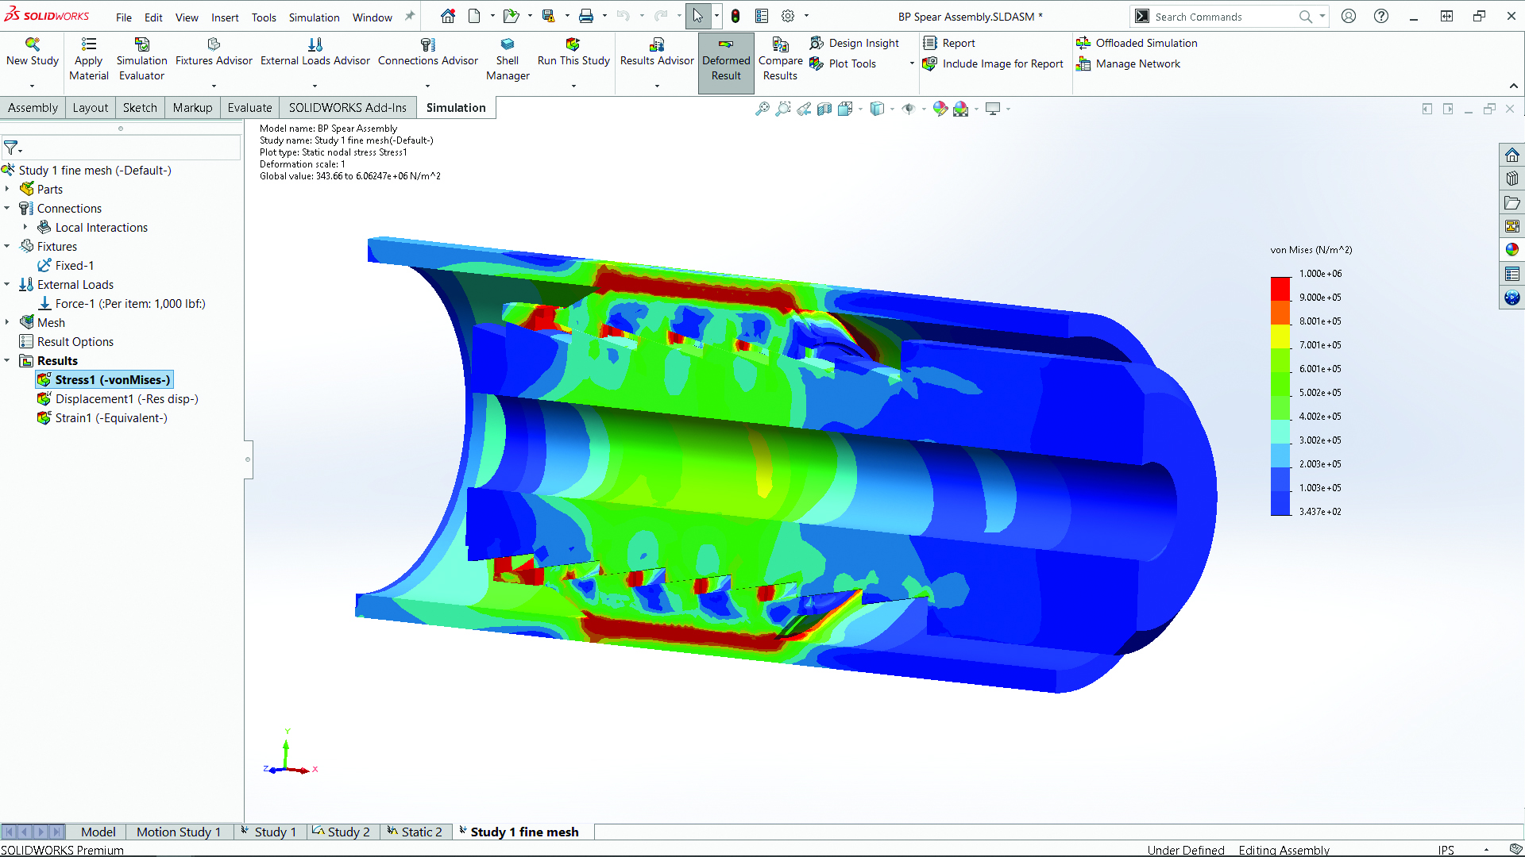This screenshot has height=857, width=1525.
Task: Toggle the Select cursor tool
Action: pos(697,16)
